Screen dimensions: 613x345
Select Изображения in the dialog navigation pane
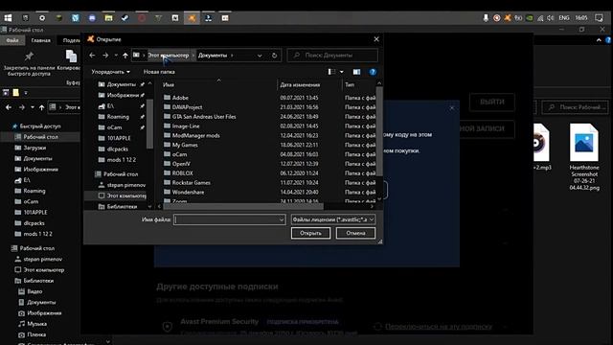[x=123, y=95]
